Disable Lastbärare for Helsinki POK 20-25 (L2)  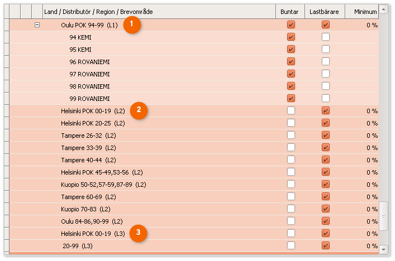point(326,123)
